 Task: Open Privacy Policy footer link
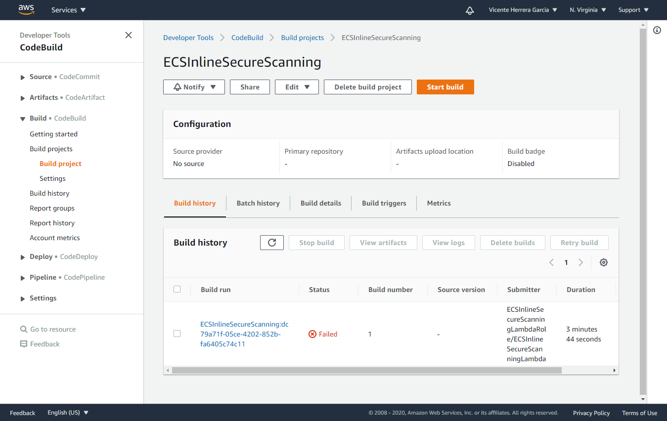tap(591, 413)
